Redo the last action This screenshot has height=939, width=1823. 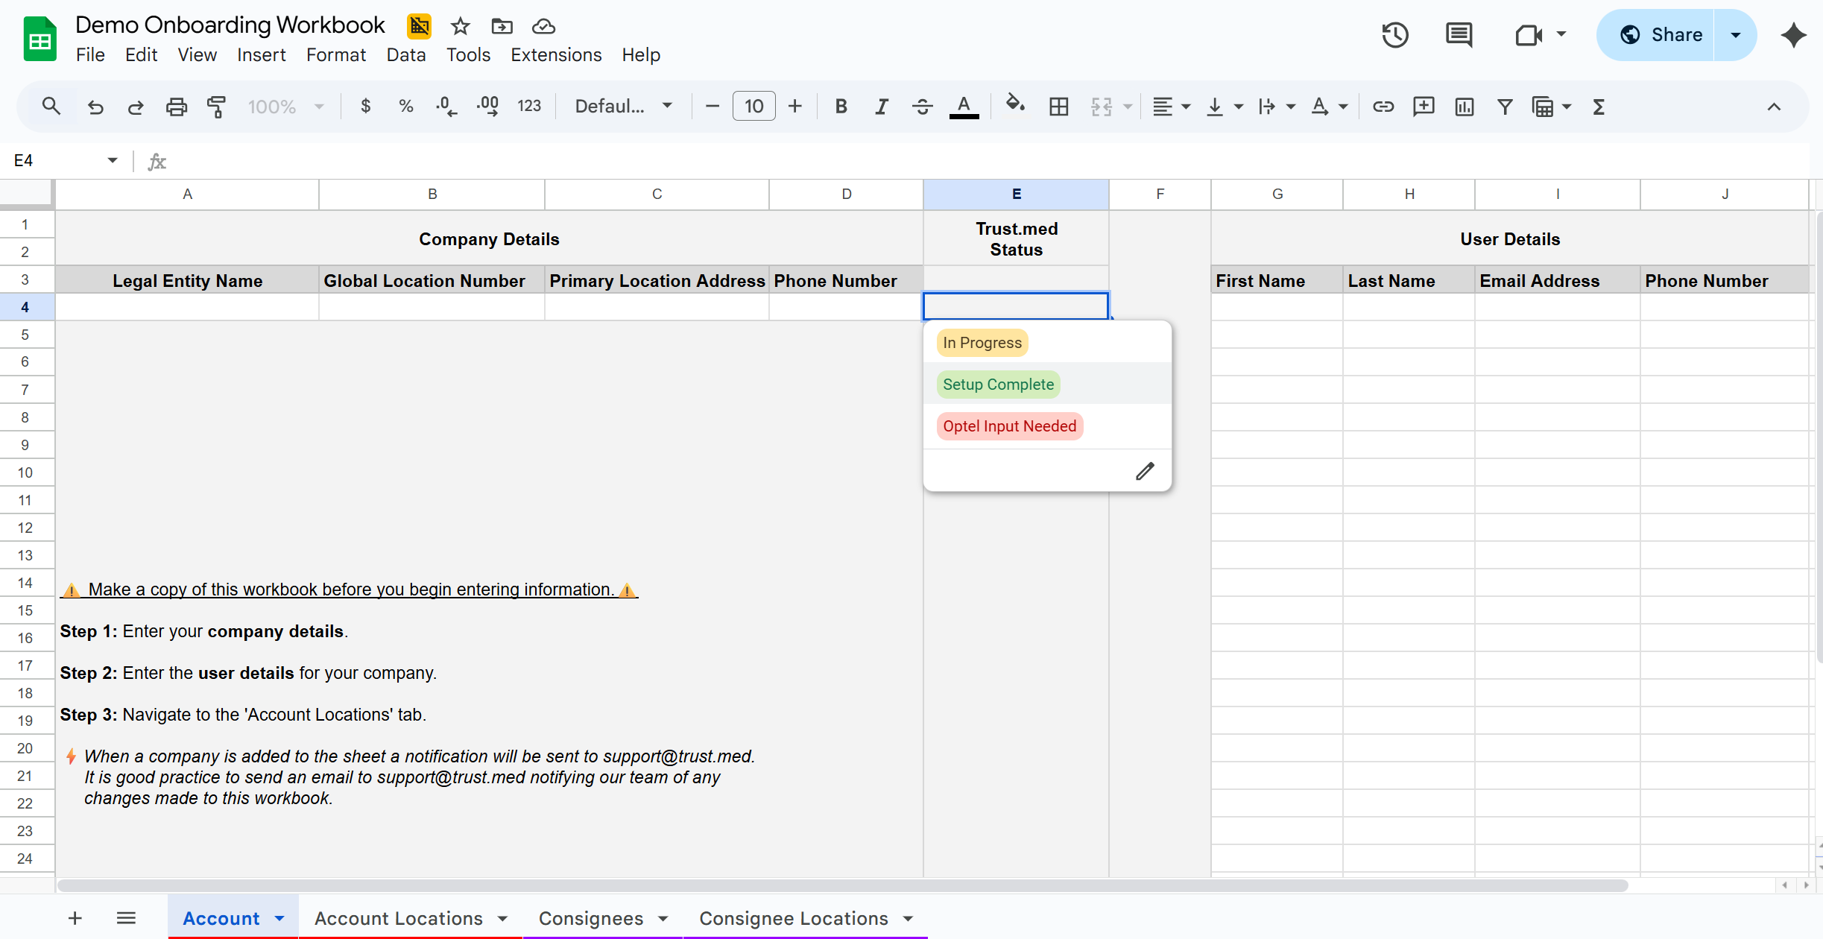136,107
